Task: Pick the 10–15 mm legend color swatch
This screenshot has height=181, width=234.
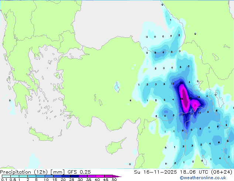Action: tap(49, 176)
